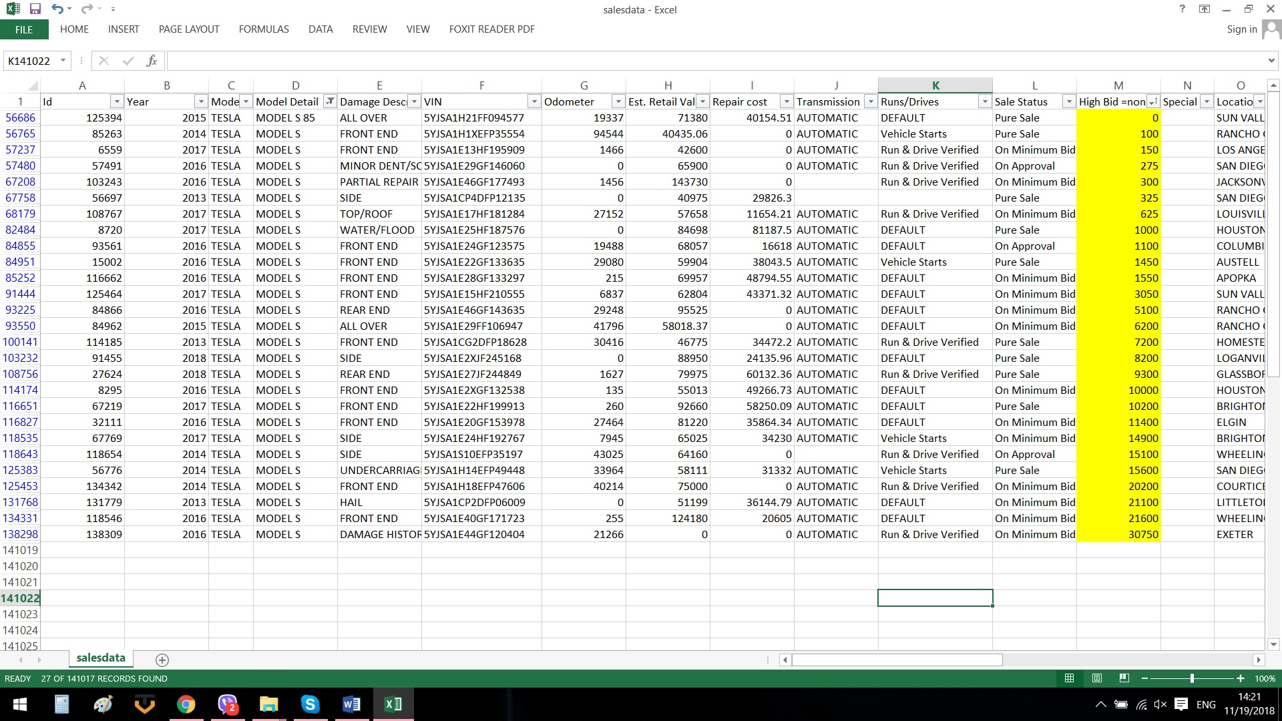Select row header 56686
This screenshot has height=721, width=1282.
pos(20,117)
